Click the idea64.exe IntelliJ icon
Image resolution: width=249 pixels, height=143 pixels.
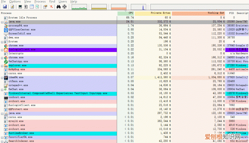(x=6, y=78)
